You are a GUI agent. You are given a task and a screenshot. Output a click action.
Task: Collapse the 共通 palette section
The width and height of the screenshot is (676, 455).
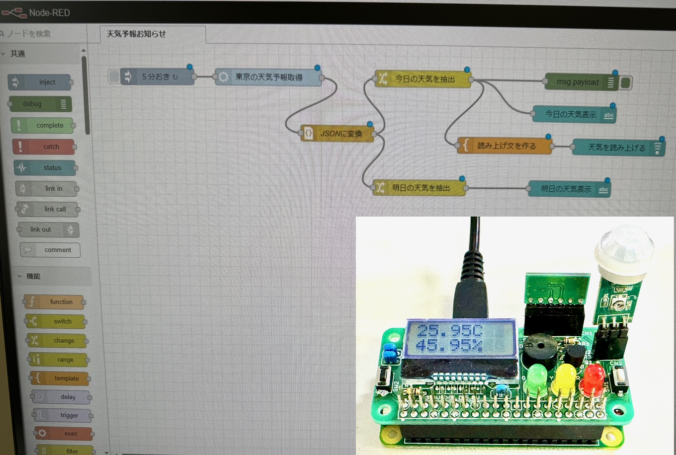pos(18,54)
